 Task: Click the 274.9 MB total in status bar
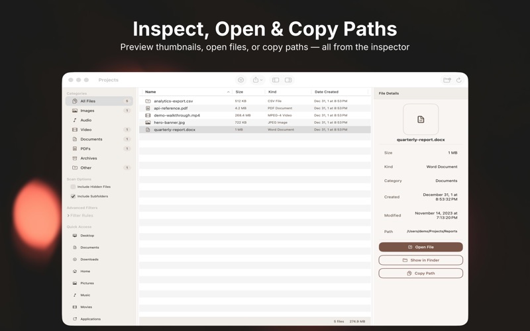pyautogui.click(x=357, y=321)
